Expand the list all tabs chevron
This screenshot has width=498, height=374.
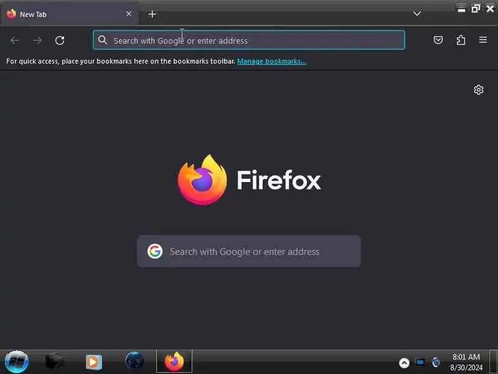point(417,14)
